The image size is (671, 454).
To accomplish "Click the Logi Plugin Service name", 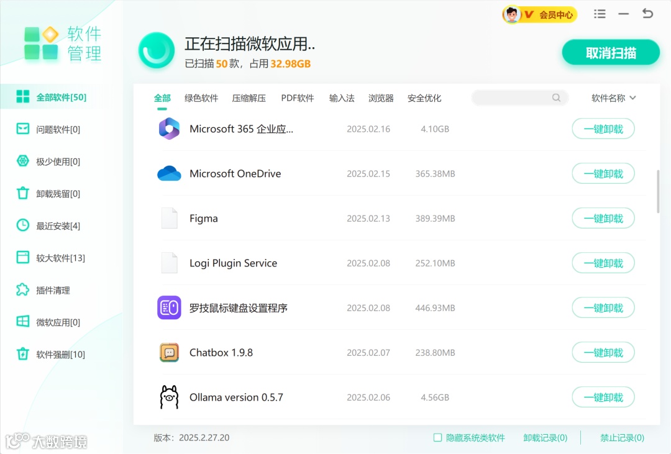I will point(233,263).
